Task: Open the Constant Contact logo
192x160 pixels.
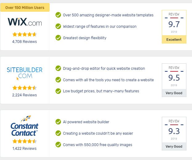Action: click(24, 126)
